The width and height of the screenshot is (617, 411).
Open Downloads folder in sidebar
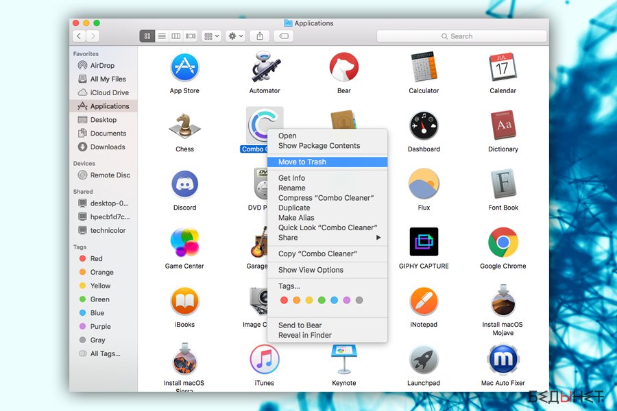click(x=104, y=147)
